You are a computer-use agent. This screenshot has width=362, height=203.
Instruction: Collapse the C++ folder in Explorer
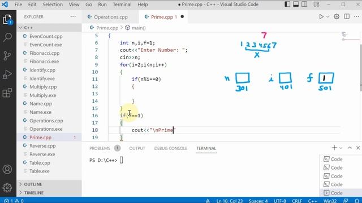[x=49, y=28]
